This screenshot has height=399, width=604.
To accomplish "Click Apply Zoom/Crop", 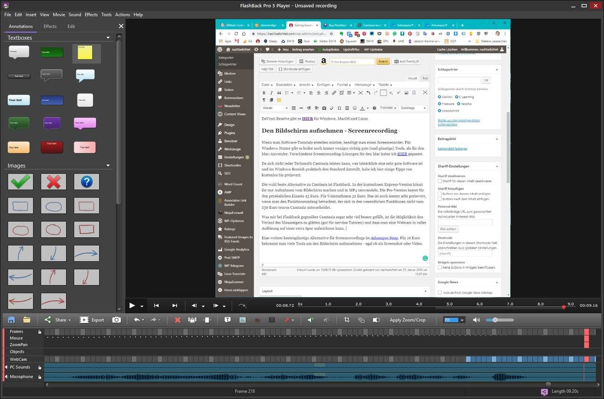I will click(407, 320).
